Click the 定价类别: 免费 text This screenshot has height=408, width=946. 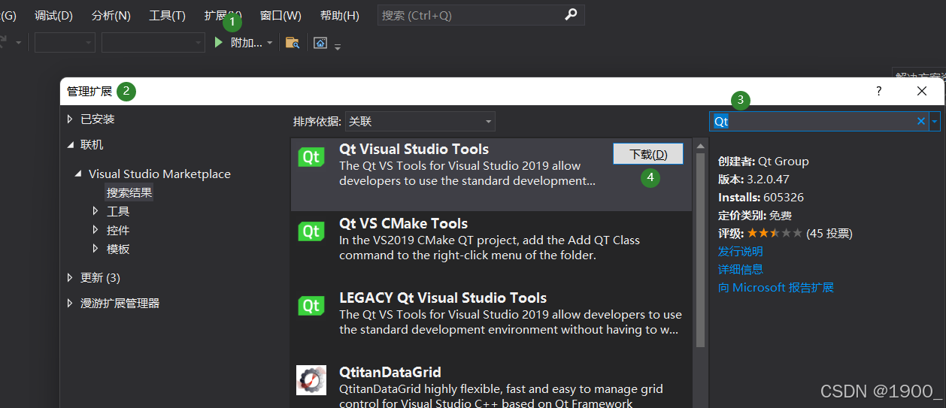[x=755, y=215]
